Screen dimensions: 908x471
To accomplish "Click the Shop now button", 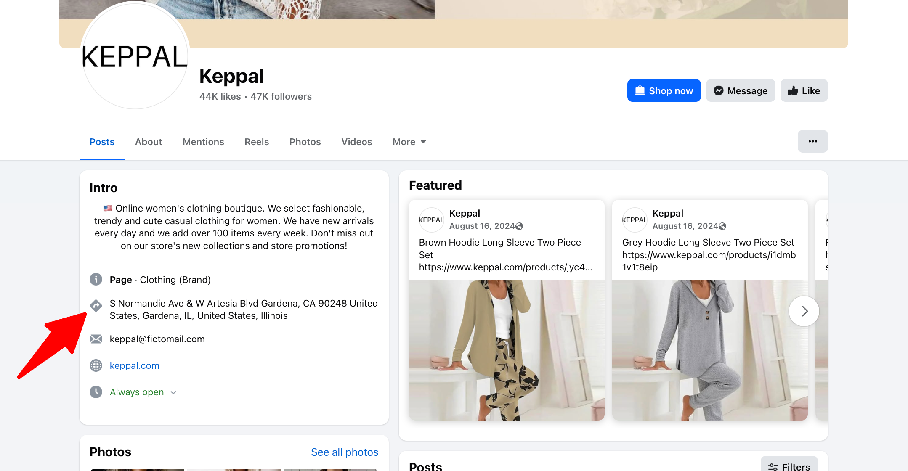I will click(x=664, y=90).
